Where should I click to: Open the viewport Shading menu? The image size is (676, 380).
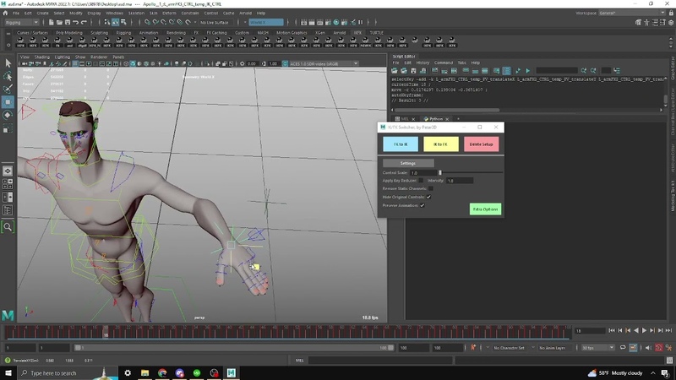[41, 57]
